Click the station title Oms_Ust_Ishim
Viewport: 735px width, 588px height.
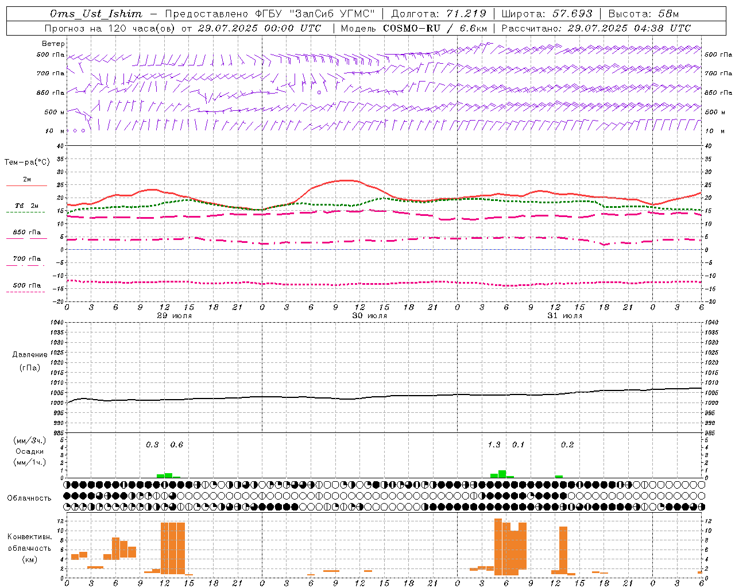coord(96,14)
